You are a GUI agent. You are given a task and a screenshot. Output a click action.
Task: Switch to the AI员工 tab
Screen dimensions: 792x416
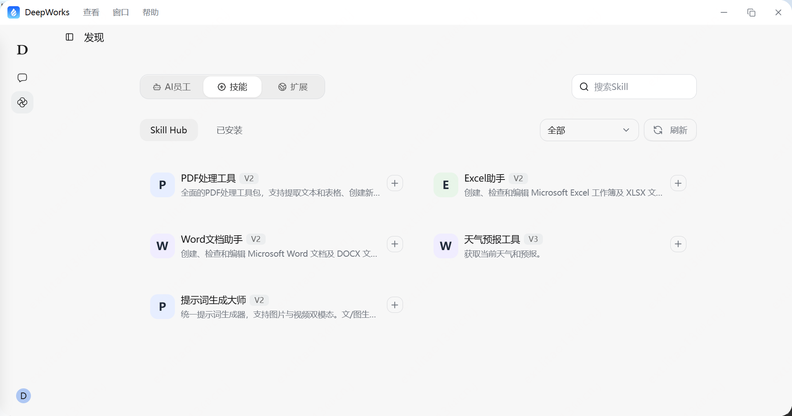point(172,87)
